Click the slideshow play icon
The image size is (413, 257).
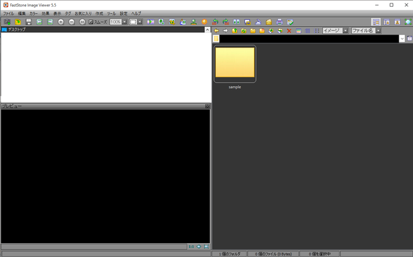coord(151,22)
